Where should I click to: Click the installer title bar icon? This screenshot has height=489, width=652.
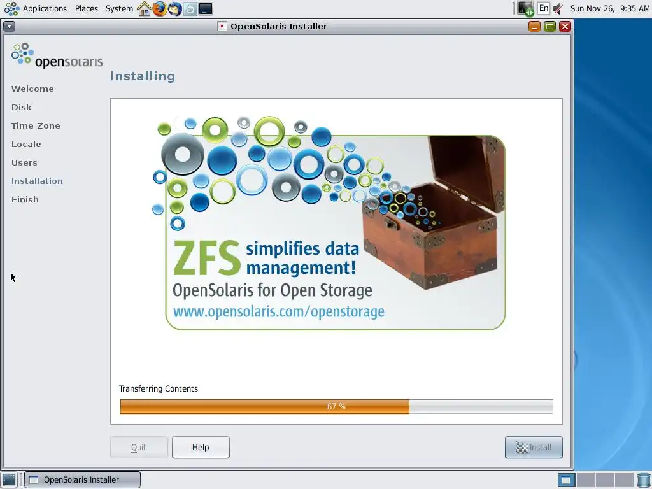point(222,26)
